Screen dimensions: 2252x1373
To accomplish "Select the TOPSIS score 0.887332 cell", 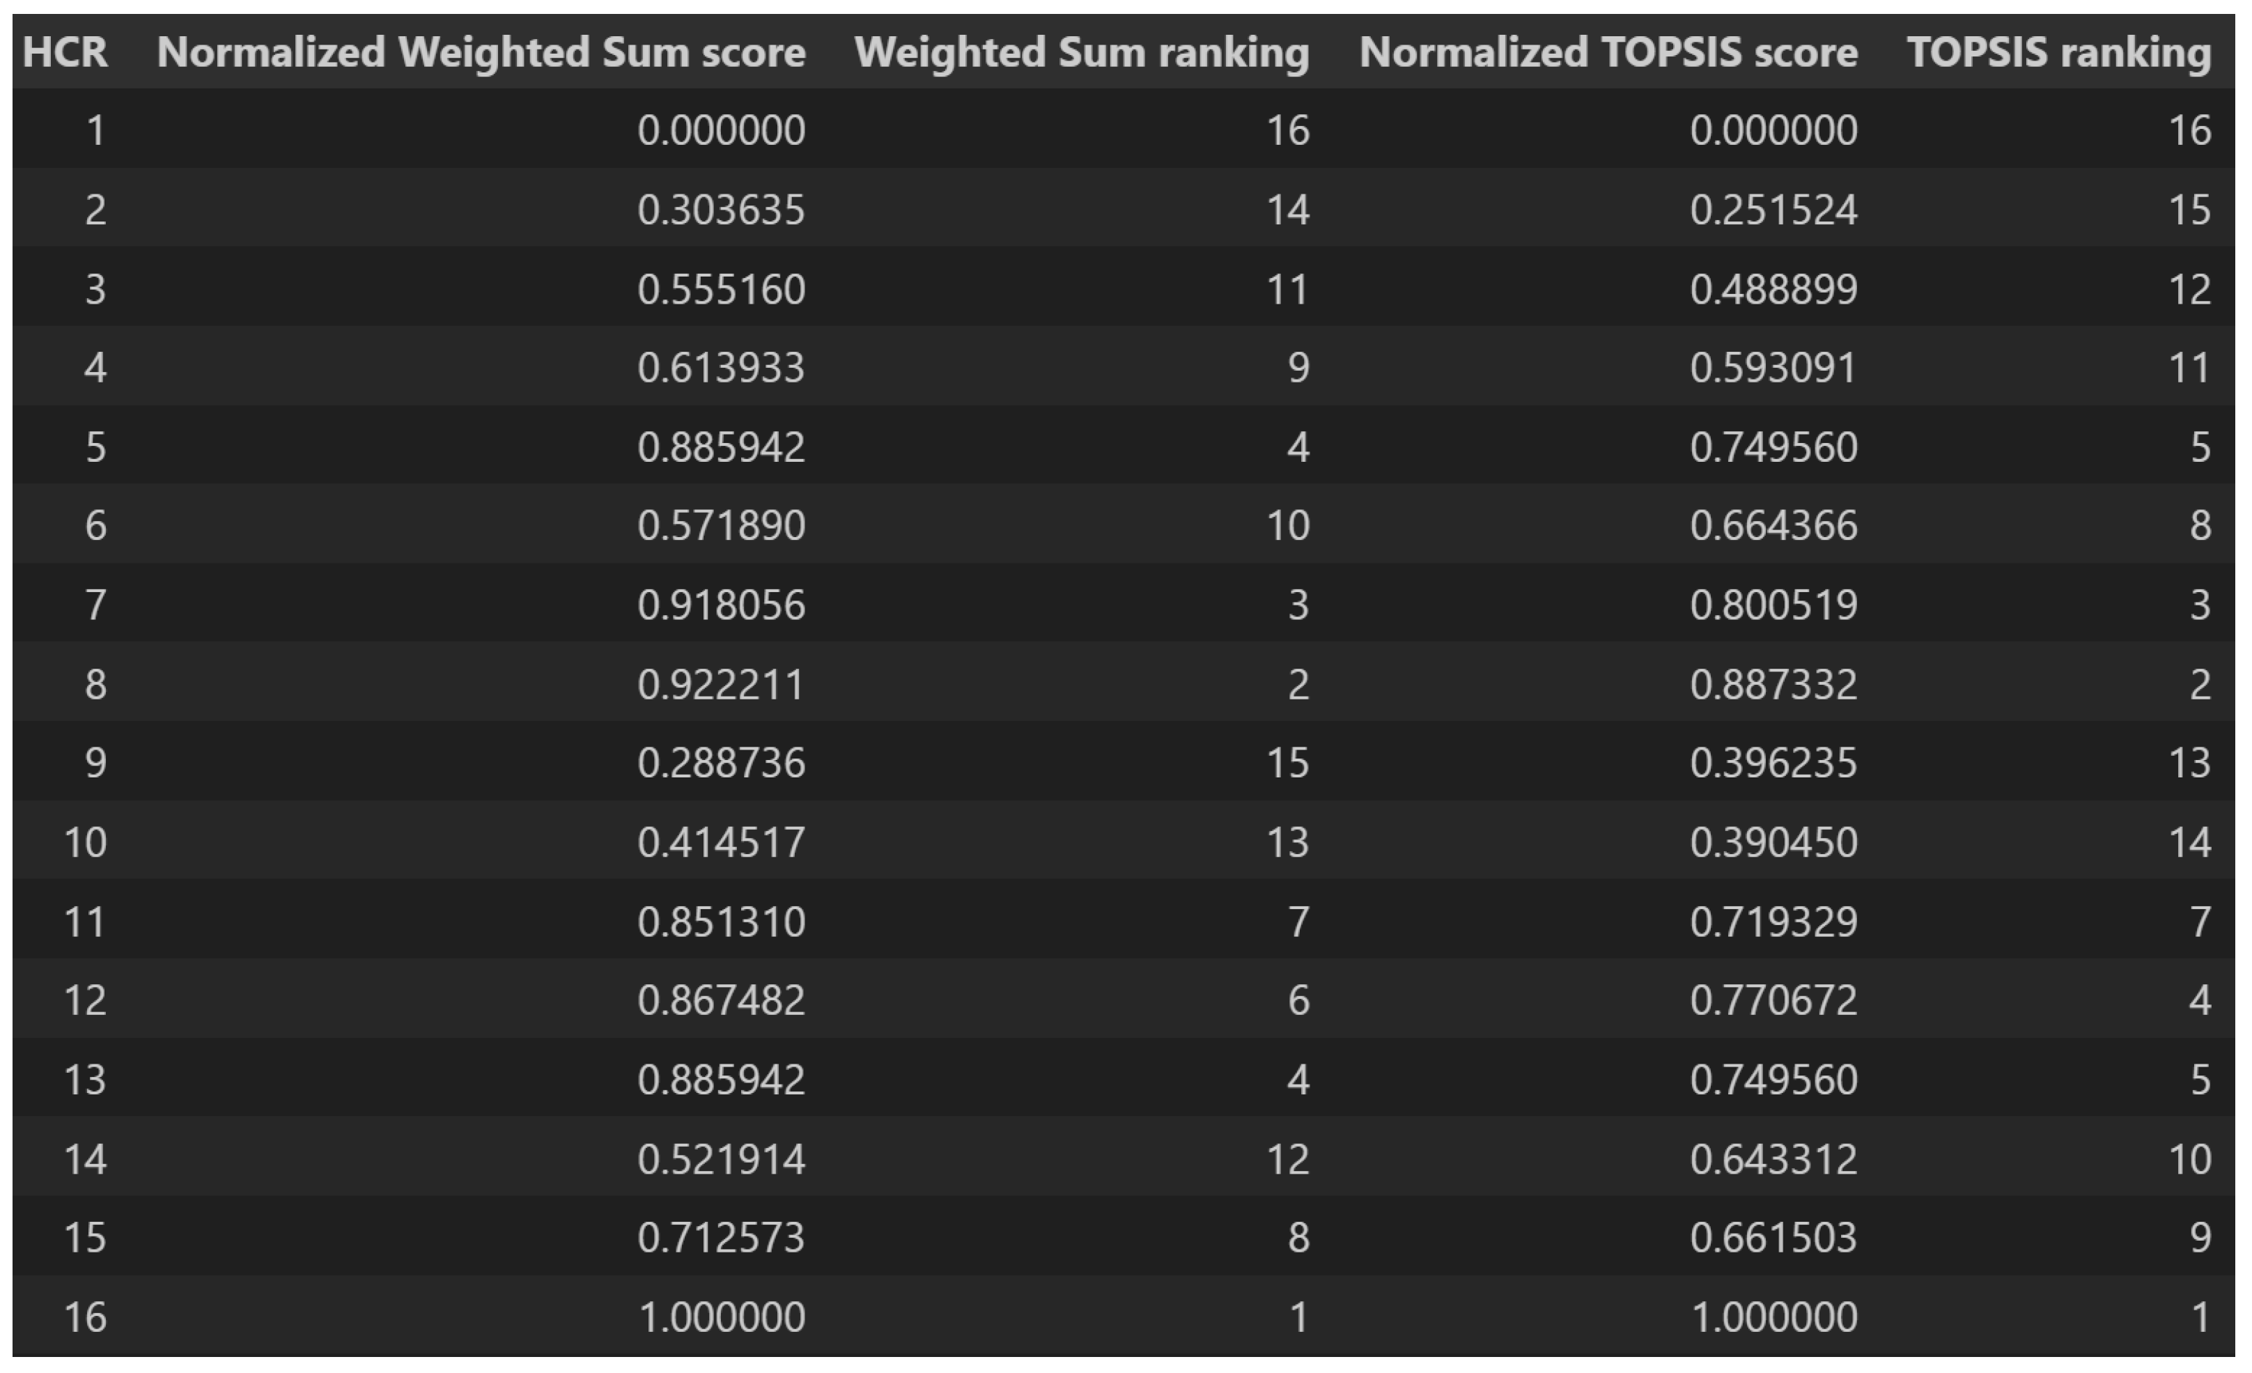I will click(x=1773, y=685).
